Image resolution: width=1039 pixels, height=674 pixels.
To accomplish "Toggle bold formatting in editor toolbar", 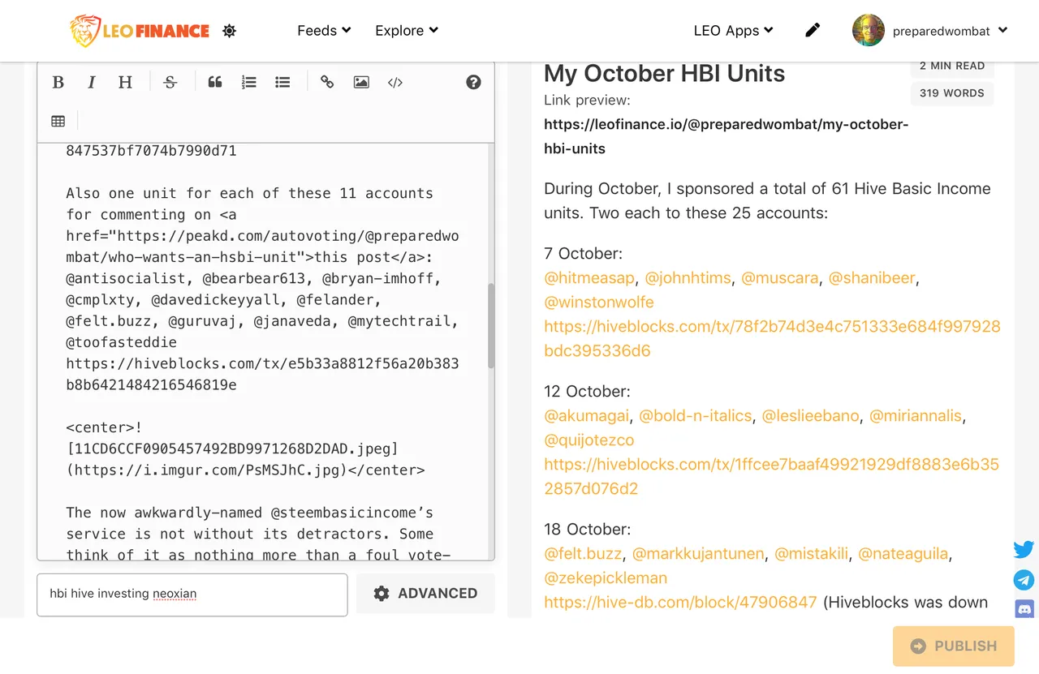I will click(x=58, y=82).
